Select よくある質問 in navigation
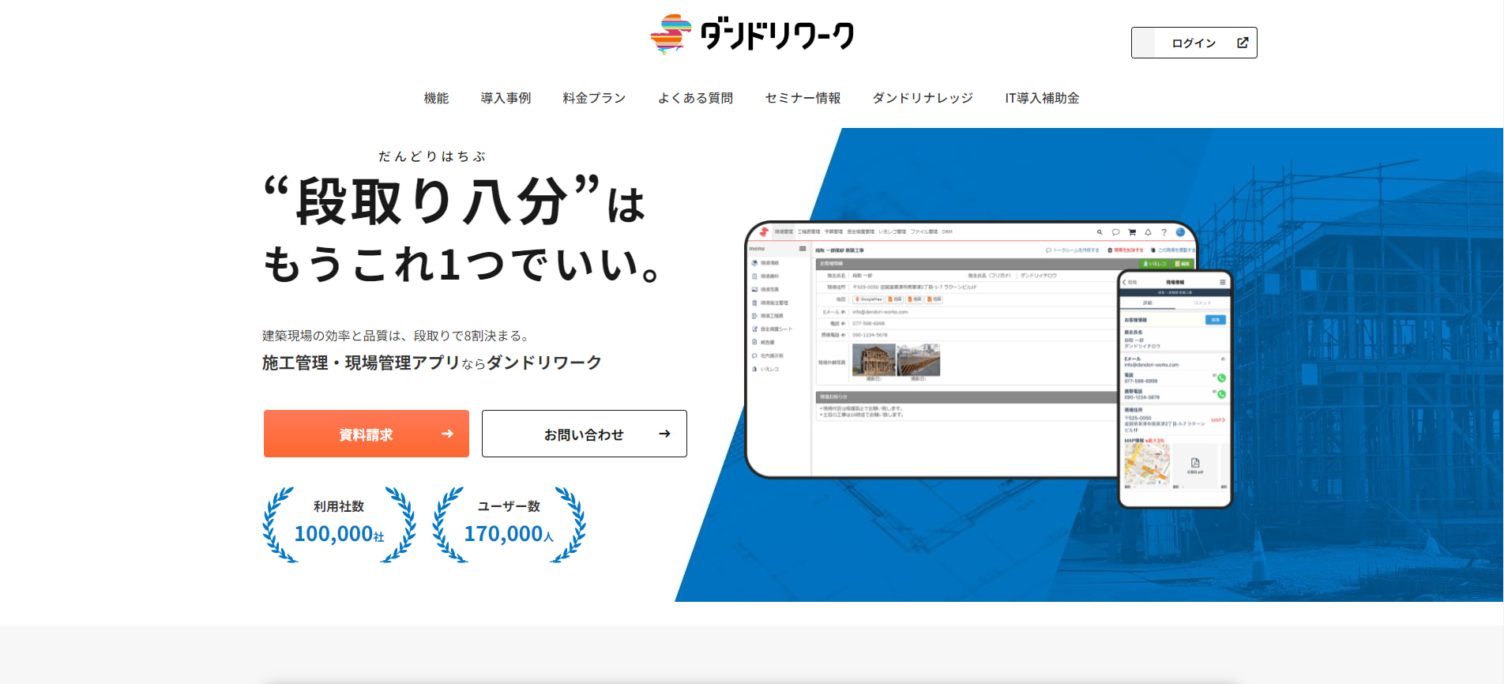The image size is (1504, 684). pos(695,98)
